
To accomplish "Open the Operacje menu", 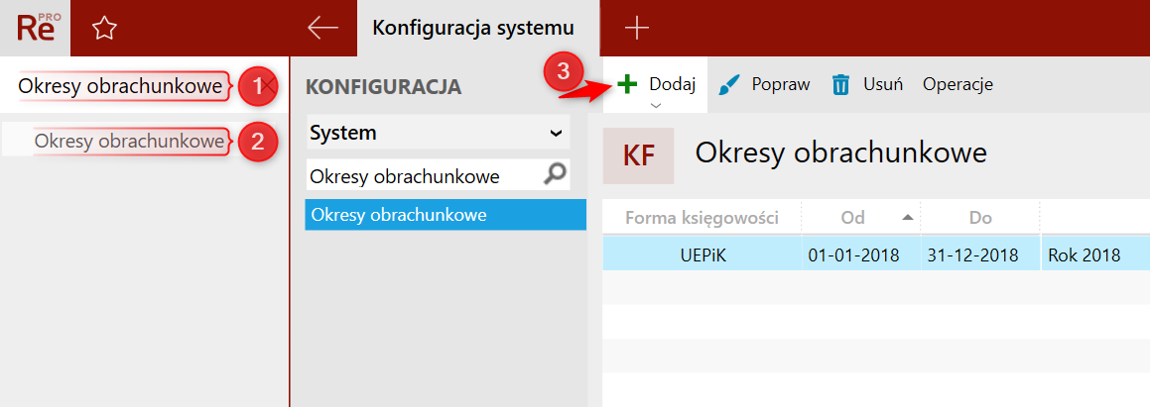I will coord(958,84).
